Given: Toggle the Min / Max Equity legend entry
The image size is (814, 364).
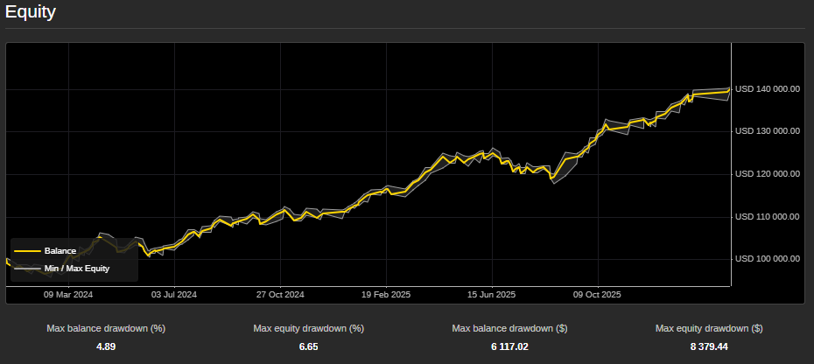Looking at the screenshot, I should [x=76, y=268].
